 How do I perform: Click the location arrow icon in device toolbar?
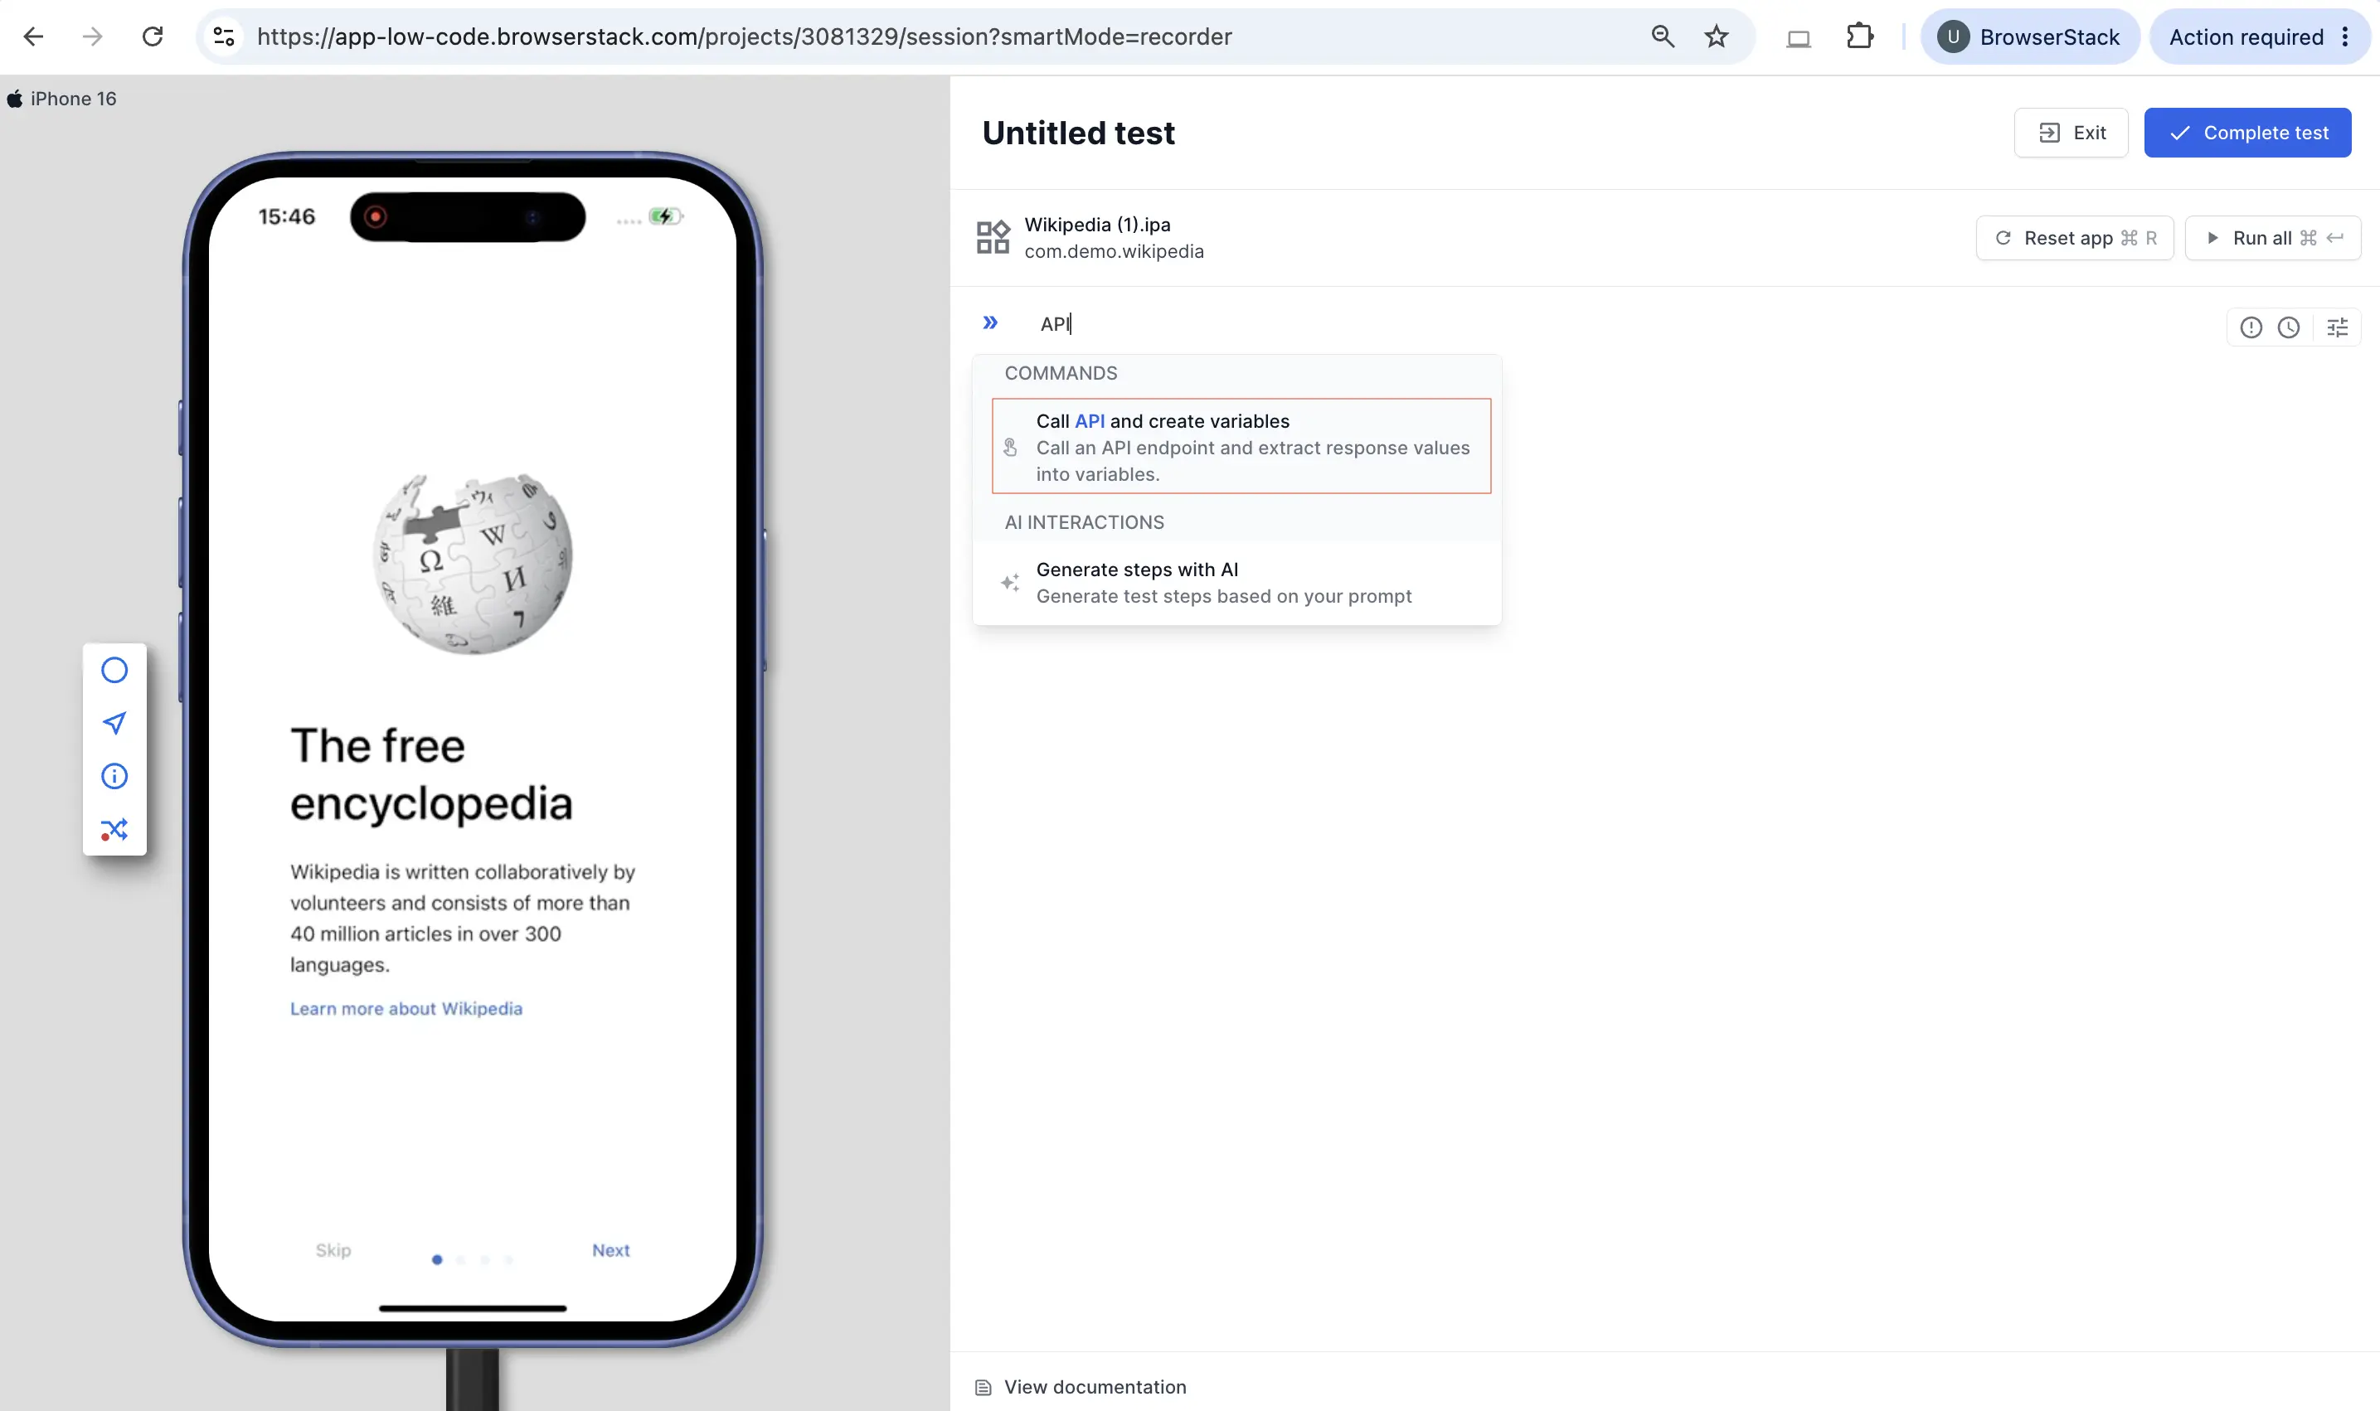pyautogui.click(x=114, y=724)
